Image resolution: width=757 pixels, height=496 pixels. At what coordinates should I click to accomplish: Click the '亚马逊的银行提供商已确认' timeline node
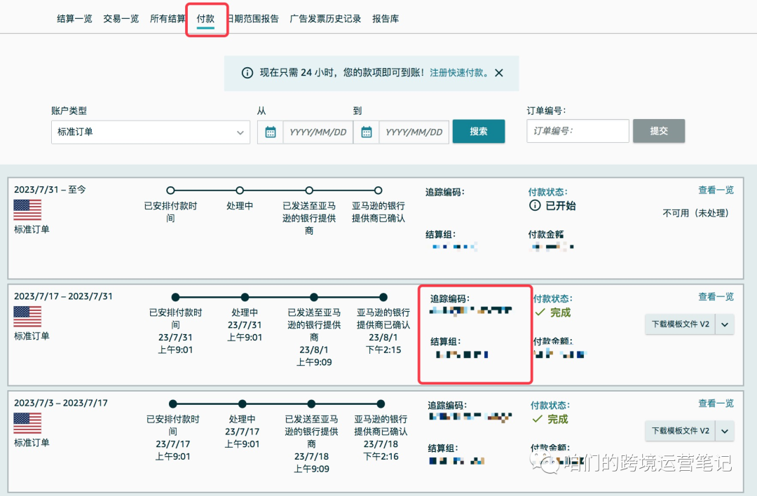(x=378, y=190)
